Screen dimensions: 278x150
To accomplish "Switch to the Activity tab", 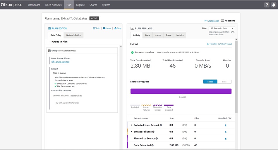I will (x=137, y=35).
